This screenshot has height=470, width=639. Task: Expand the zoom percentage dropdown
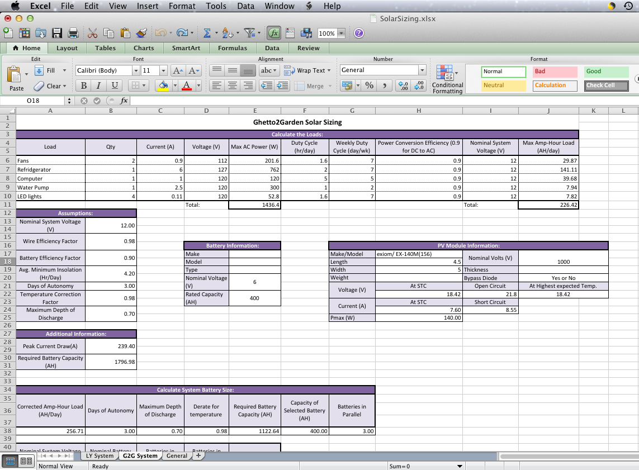tap(339, 34)
